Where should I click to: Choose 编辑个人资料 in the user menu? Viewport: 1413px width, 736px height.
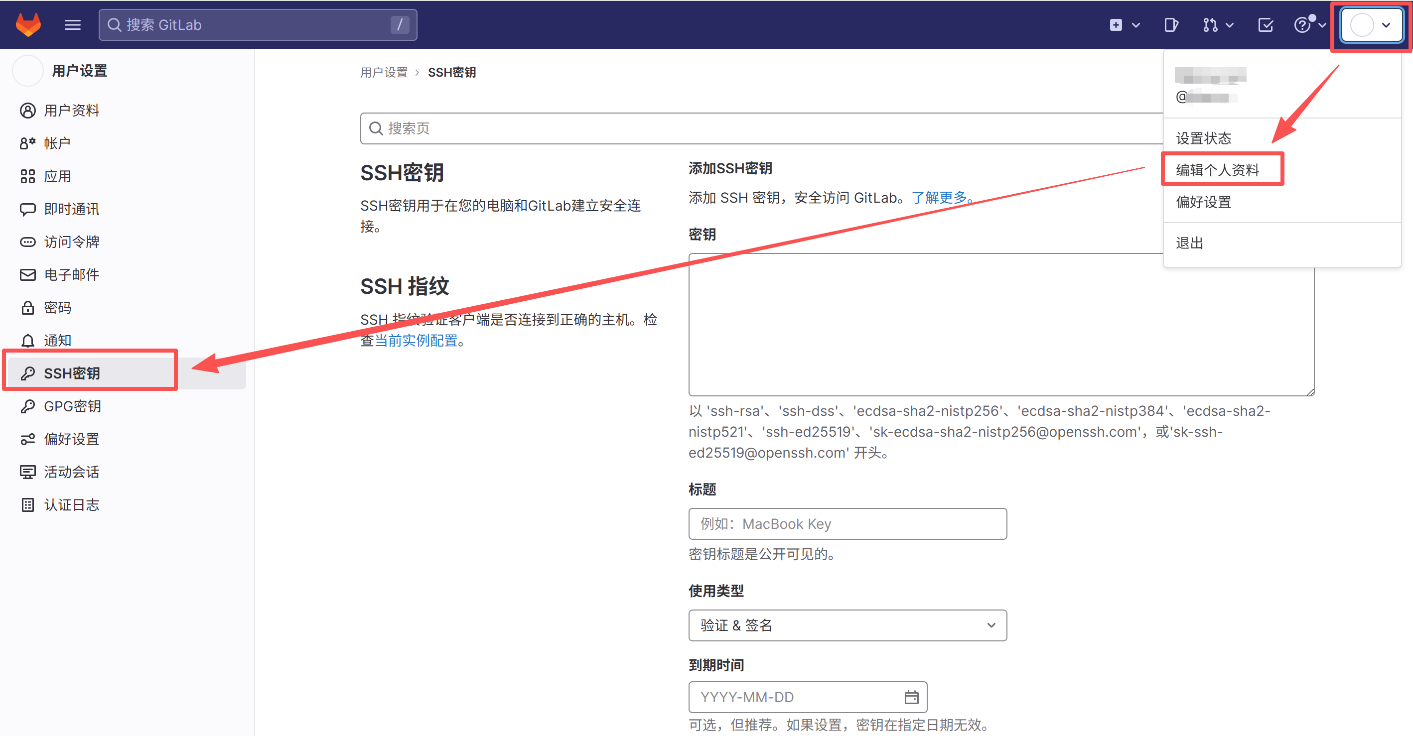tap(1282, 170)
